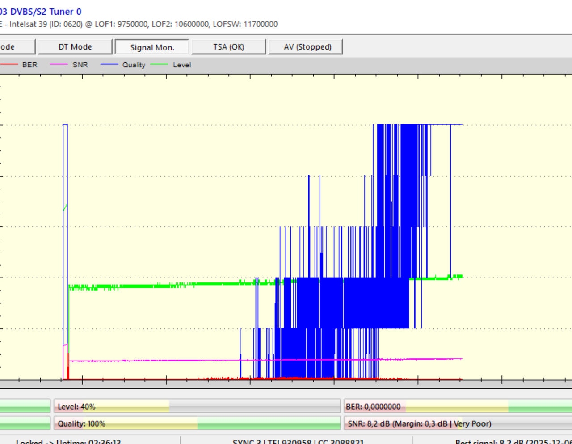This screenshot has height=444, width=572.
Task: Click the red BER color swatch in legend
Action: point(9,65)
